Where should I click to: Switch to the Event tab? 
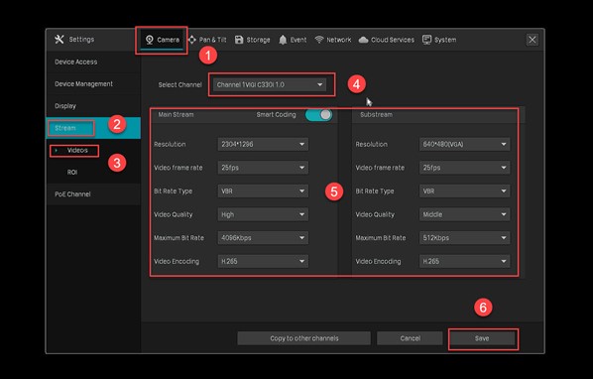[293, 40]
